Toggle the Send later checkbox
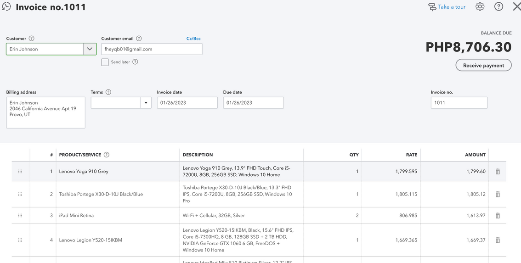This screenshot has height=263, width=521. coord(105,62)
